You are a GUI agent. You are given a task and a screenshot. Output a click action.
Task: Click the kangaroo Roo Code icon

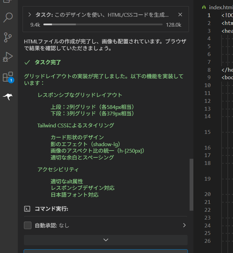pyautogui.click(x=8, y=97)
